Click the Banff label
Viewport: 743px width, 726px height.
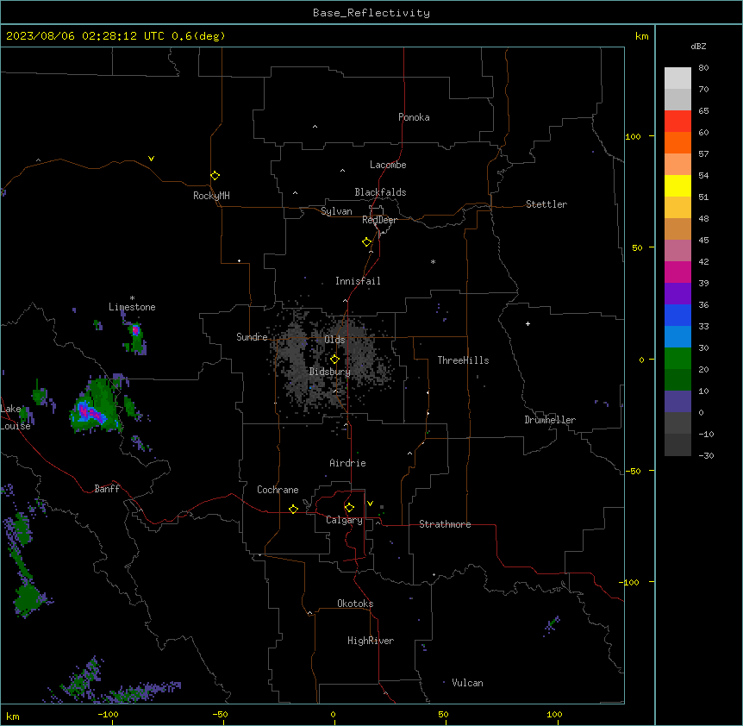pyautogui.click(x=107, y=489)
